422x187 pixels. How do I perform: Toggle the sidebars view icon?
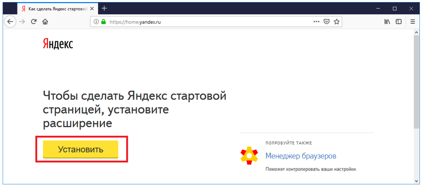pyautogui.click(x=399, y=22)
